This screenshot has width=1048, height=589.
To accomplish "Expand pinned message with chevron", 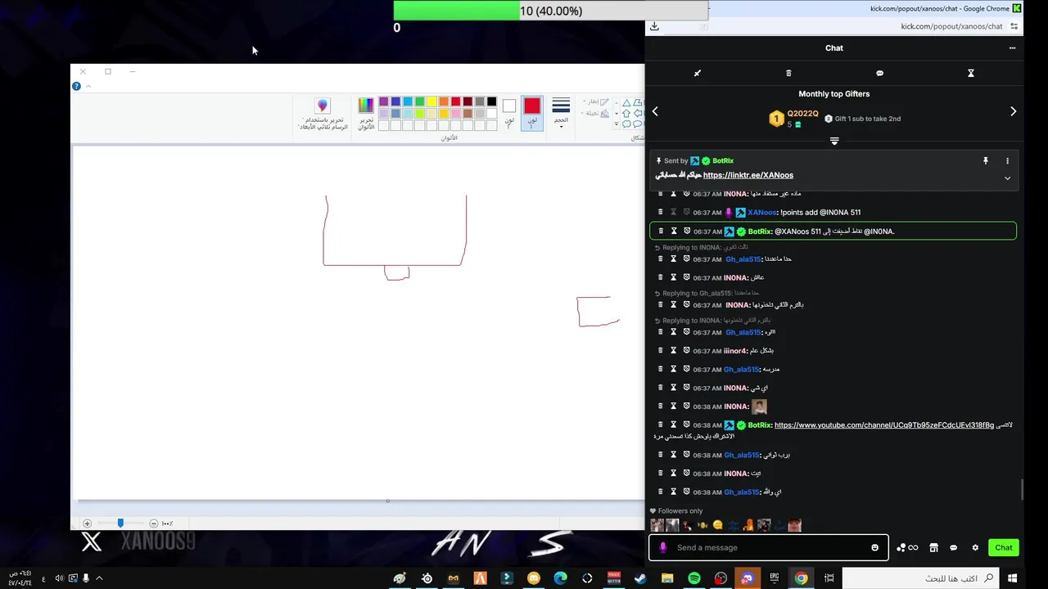I will (1007, 178).
